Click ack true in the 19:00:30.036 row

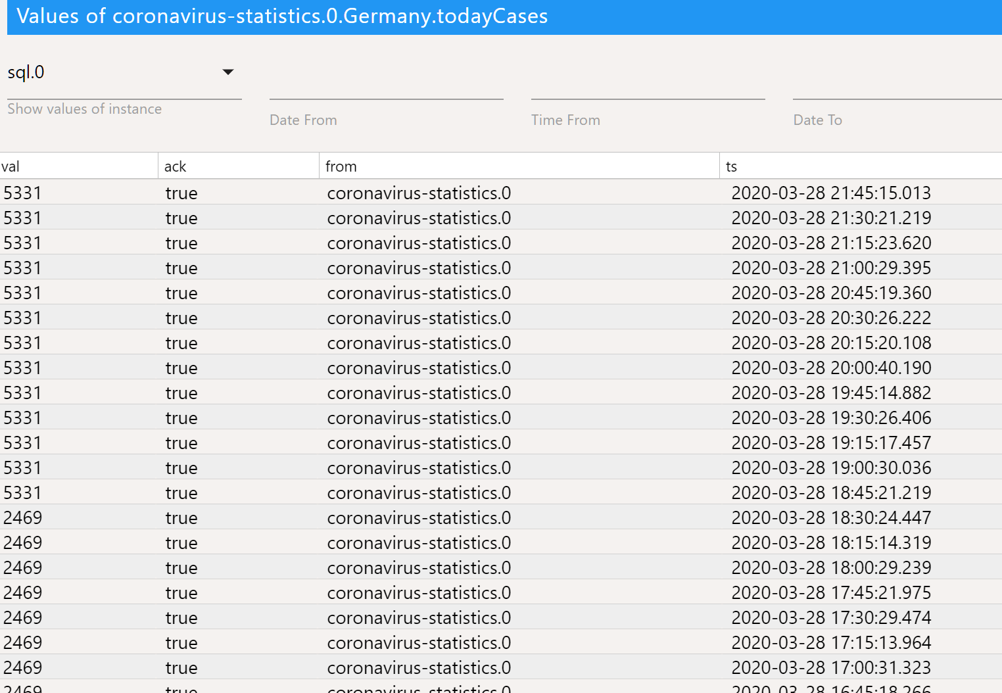point(181,467)
